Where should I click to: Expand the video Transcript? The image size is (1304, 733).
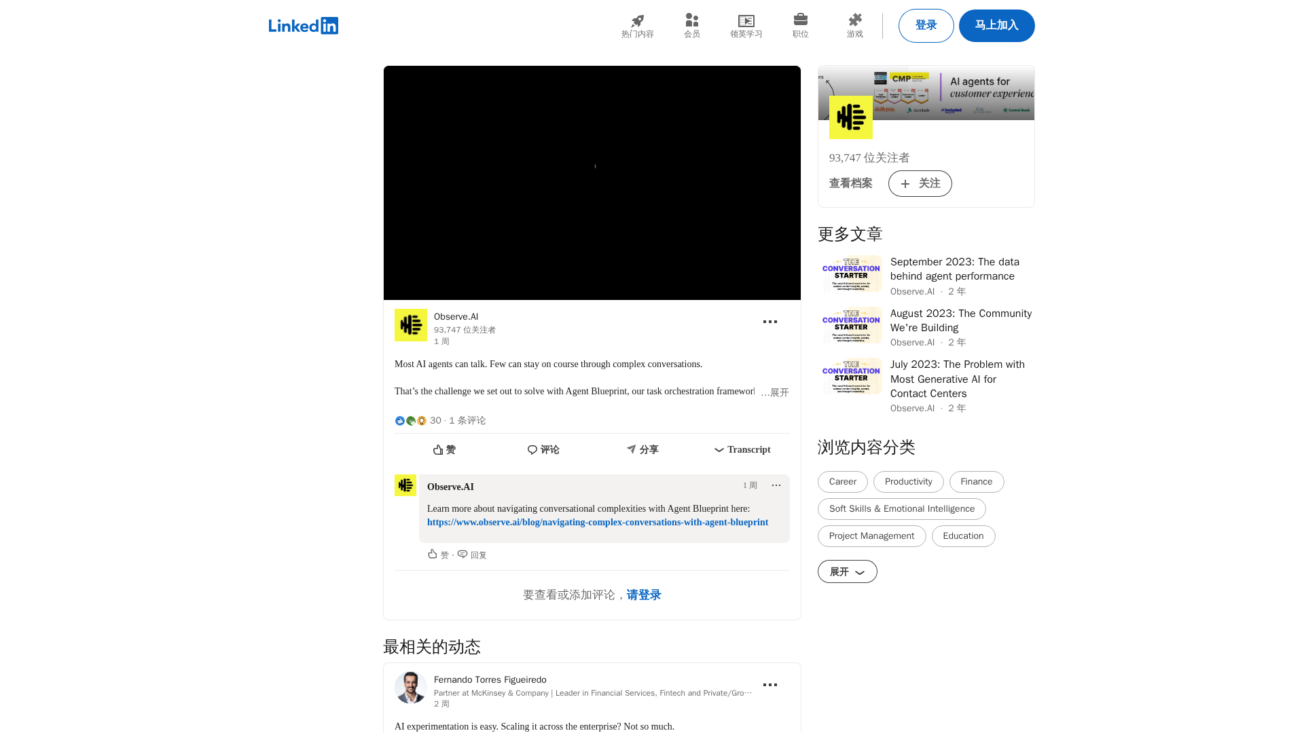coord(742,450)
